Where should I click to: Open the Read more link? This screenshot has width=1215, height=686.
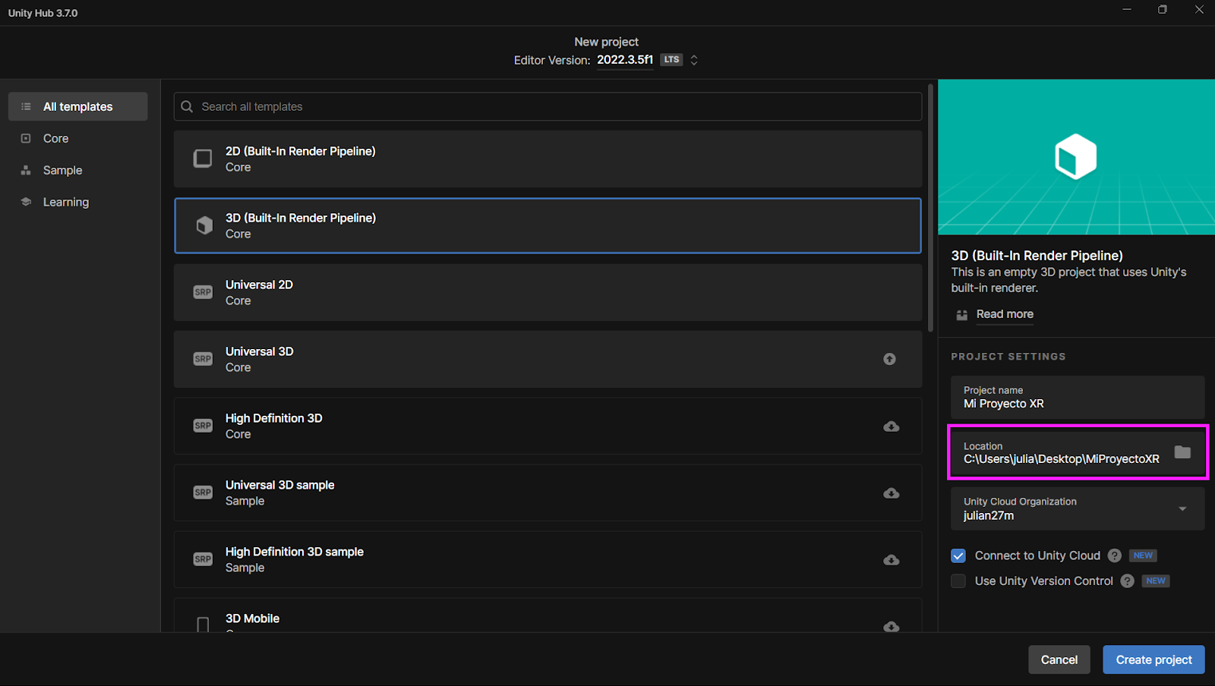click(1004, 314)
